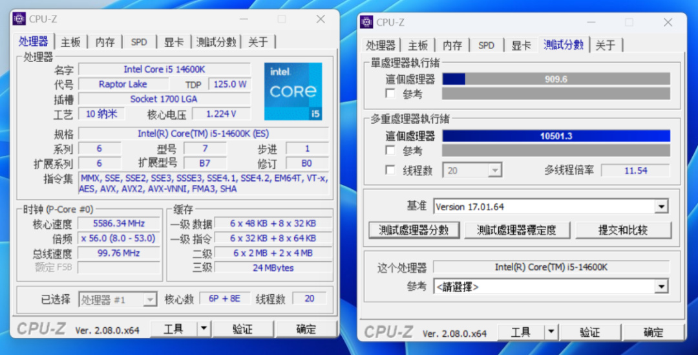Viewport: 698px width, 355px height.
Task: Click 确定 button in right window
Action: click(653, 332)
